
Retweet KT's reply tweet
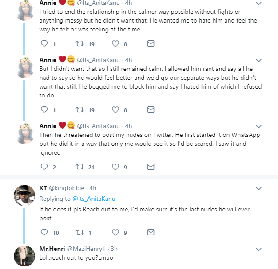[80, 232]
